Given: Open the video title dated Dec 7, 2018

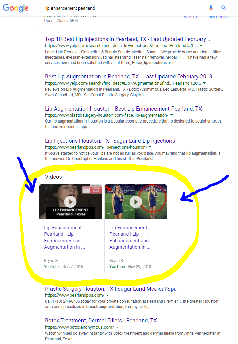Looking at the screenshot, I should click(64, 238).
